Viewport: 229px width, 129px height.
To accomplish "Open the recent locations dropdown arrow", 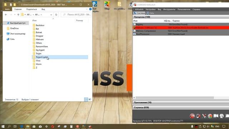I will pyautogui.click(x=15, y=15).
